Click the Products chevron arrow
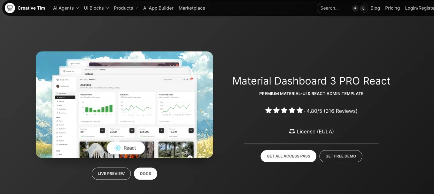This screenshot has width=434, height=194. click(x=137, y=8)
